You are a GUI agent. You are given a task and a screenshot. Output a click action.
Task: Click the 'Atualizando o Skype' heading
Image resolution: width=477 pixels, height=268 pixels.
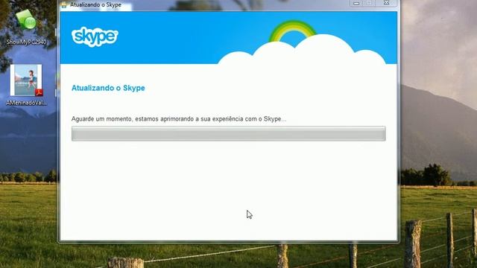(x=108, y=88)
